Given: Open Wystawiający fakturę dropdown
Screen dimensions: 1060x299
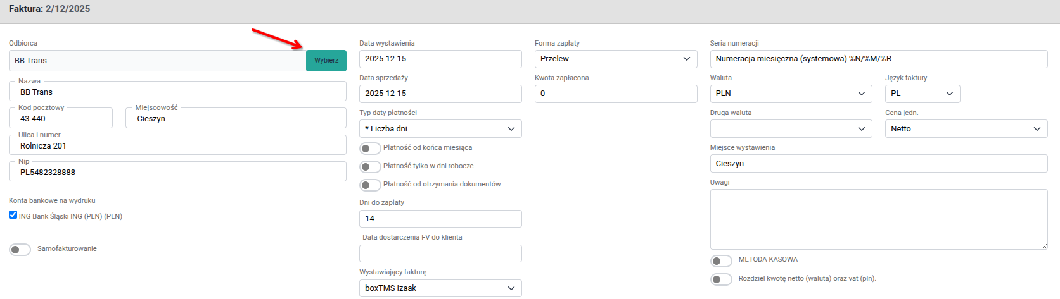Looking at the screenshot, I should 440,288.
